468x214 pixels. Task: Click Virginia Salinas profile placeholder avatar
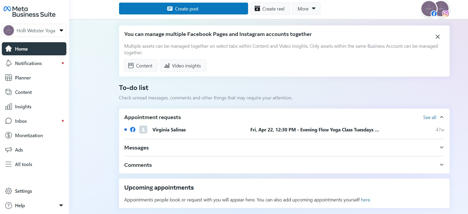coord(143,130)
